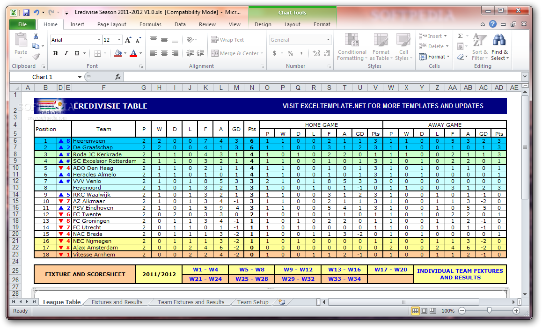Increase font size with Grow Font icon

(x=128, y=40)
